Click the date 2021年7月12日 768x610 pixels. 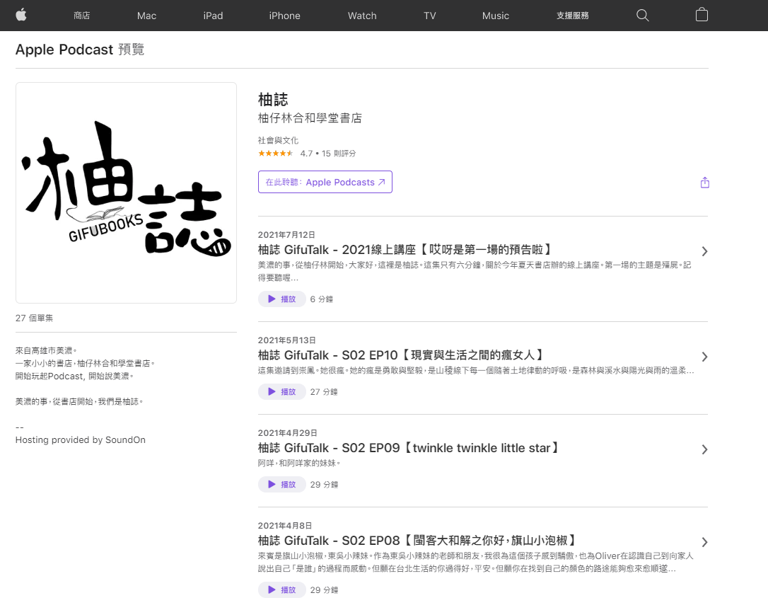(286, 235)
